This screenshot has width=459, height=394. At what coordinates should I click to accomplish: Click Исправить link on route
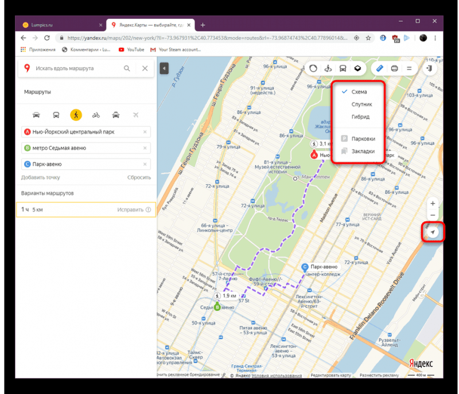(x=130, y=210)
